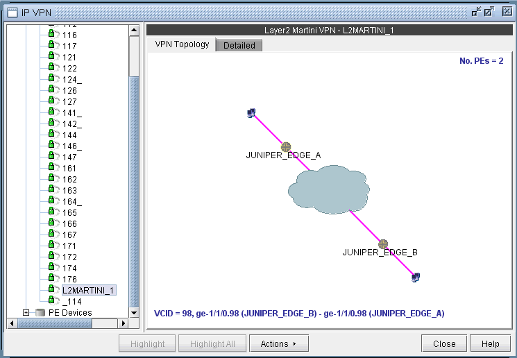The width and height of the screenshot is (517, 358).
Task: Select VPN 174 in the tree
Action: [x=69, y=268]
